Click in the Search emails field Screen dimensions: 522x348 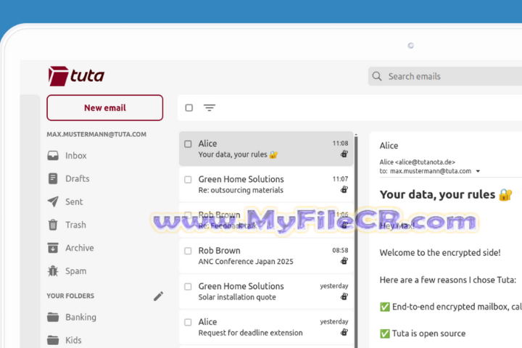point(445,76)
